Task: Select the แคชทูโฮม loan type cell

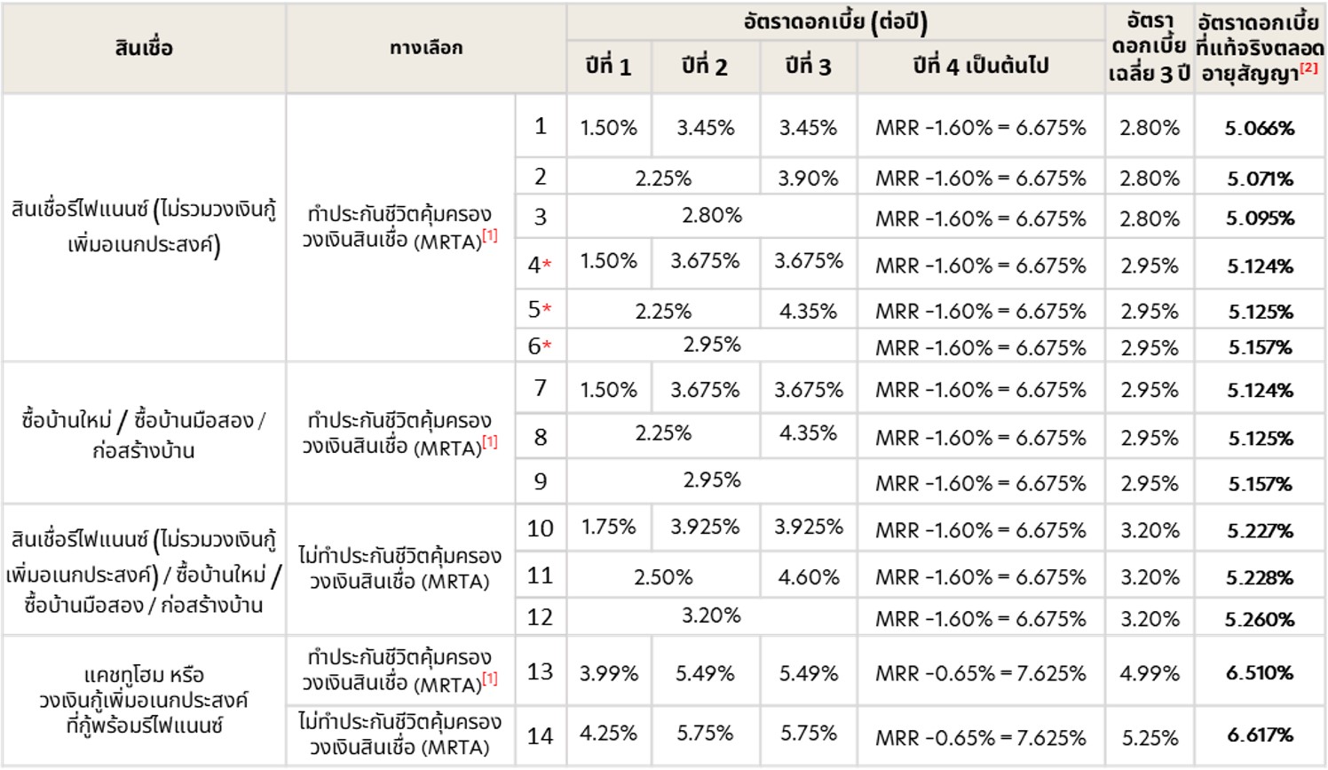Action: pos(144,700)
